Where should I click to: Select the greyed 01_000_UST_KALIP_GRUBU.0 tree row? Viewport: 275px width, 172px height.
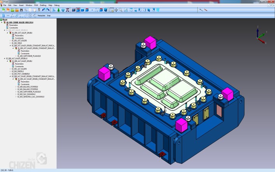(17, 30)
